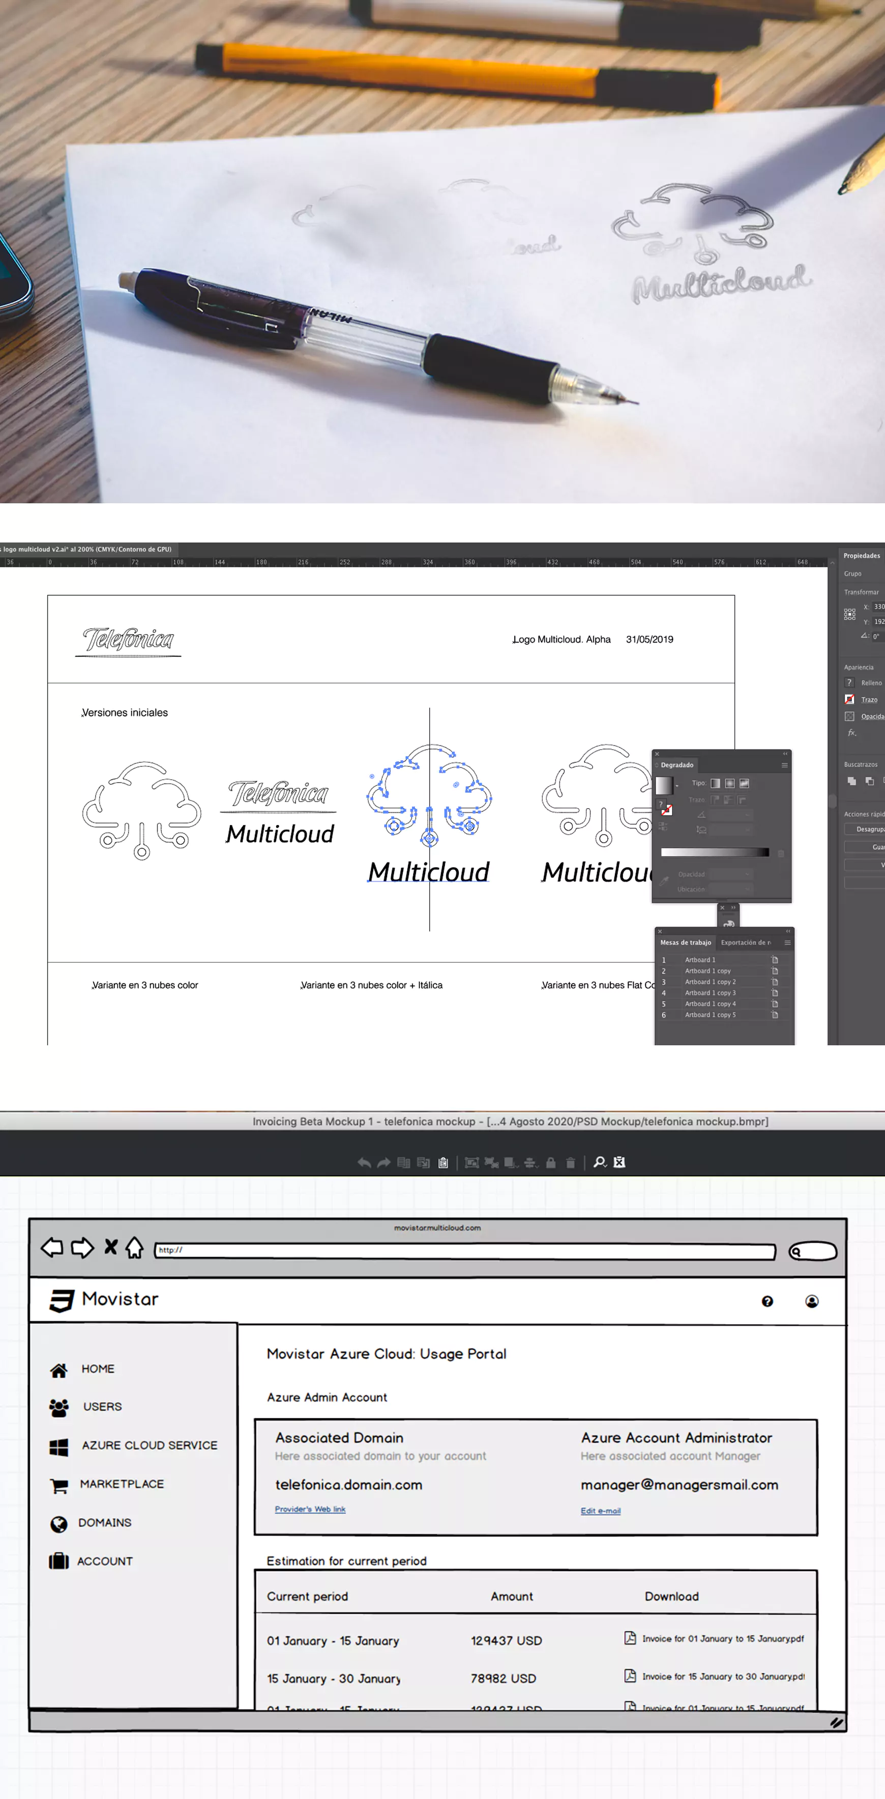Viewport: 885px width, 1799px height.
Task: Open HOME in Movistar sidebar
Action: 82,1369
